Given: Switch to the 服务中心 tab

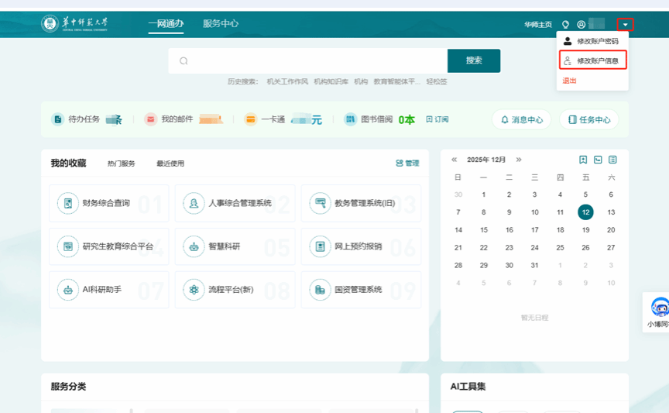Looking at the screenshot, I should click(x=221, y=24).
